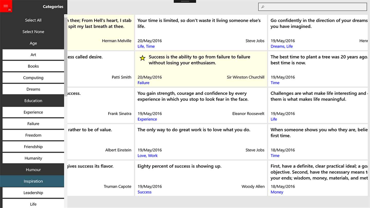Select the Age category item

[x=33, y=43]
